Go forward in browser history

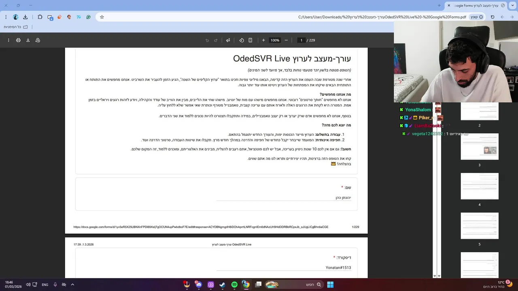coord(502,17)
